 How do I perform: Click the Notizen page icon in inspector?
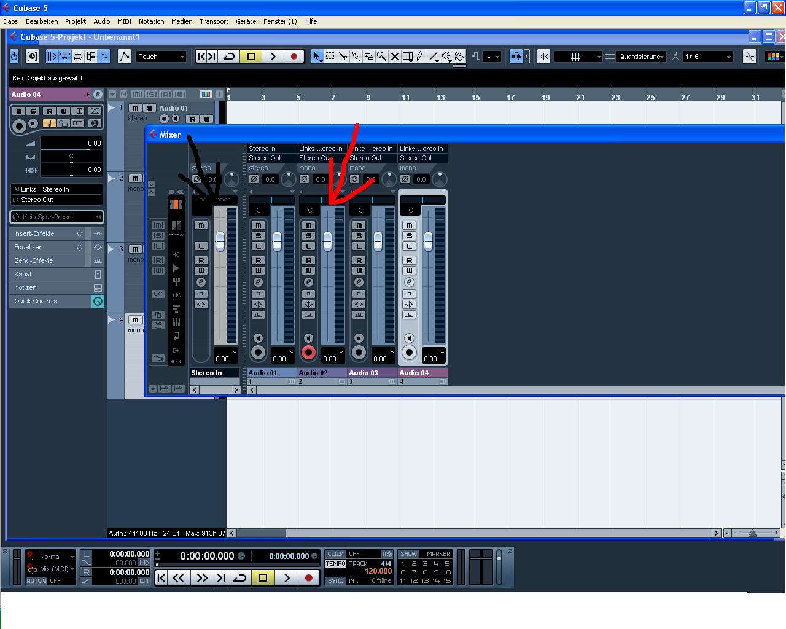98,287
